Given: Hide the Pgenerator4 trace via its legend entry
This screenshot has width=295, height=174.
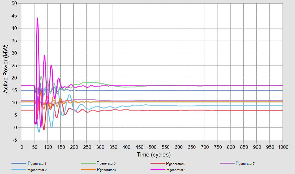Looking at the screenshot, I should coord(106,170).
